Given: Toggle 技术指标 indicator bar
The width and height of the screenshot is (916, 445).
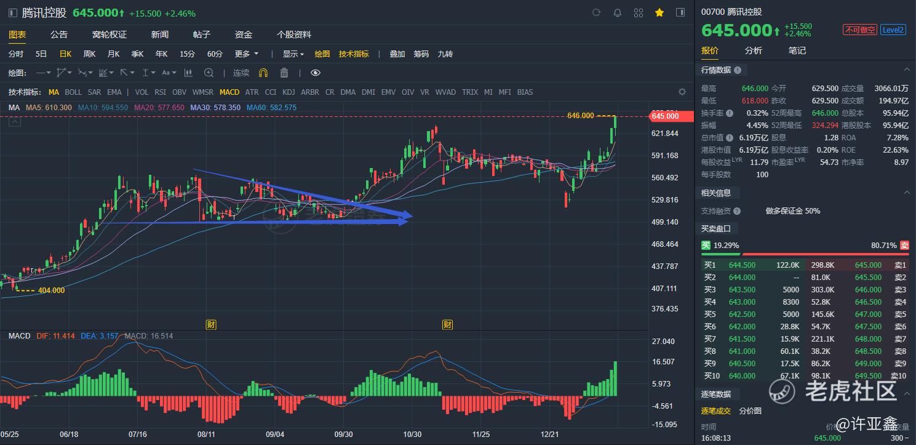Looking at the screenshot, I should pyautogui.click(x=354, y=54).
